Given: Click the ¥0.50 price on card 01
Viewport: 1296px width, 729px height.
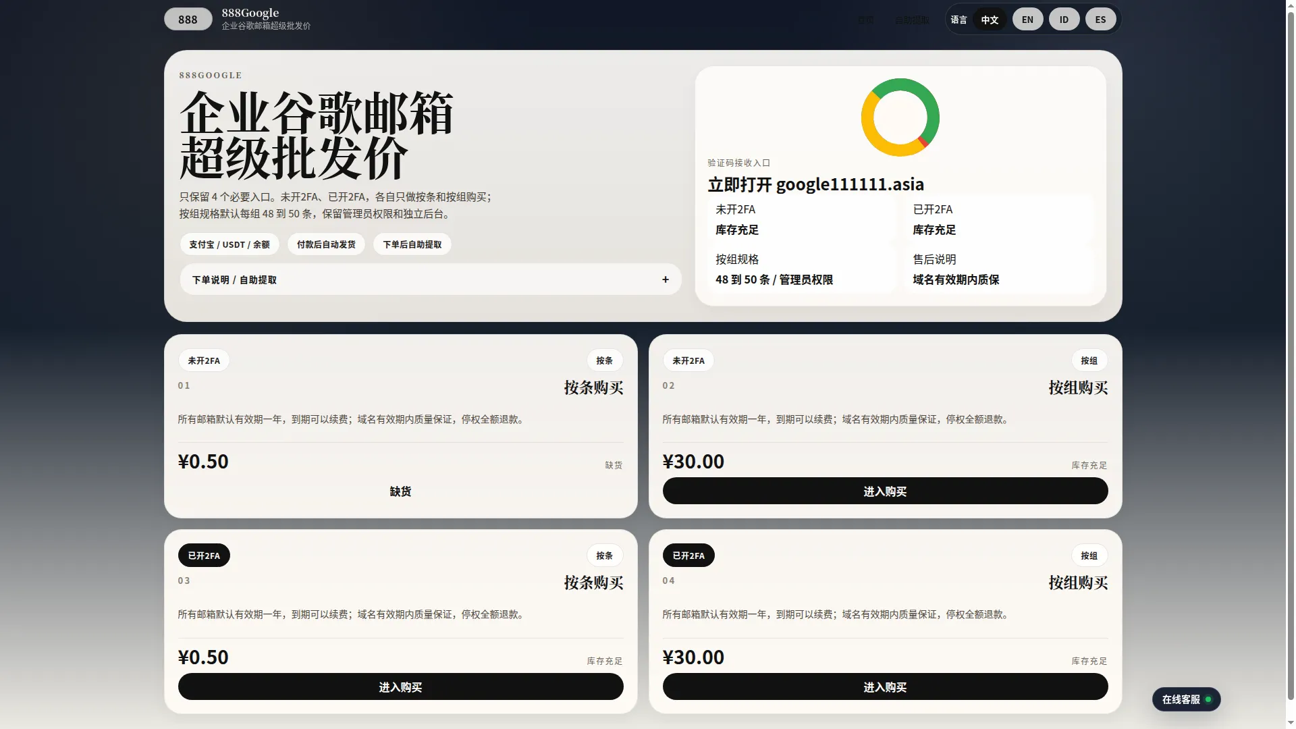Looking at the screenshot, I should click(x=203, y=462).
